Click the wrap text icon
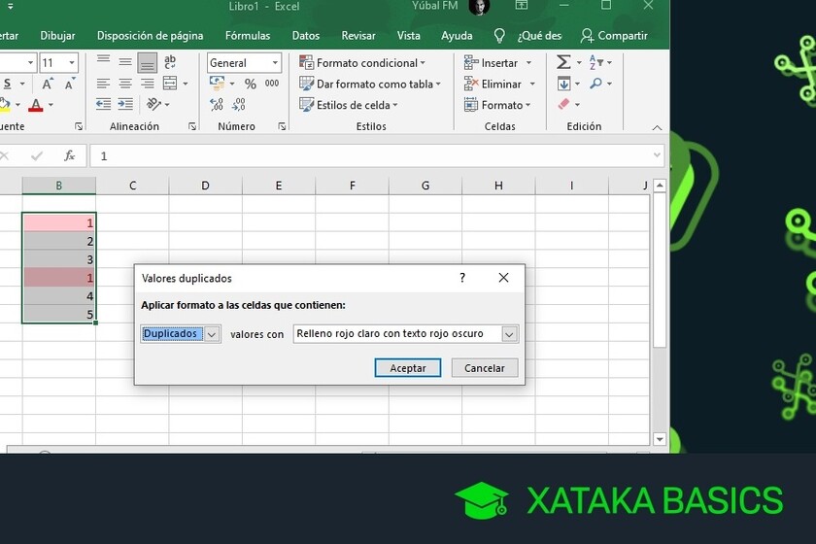This screenshot has width=816, height=544. (x=170, y=62)
